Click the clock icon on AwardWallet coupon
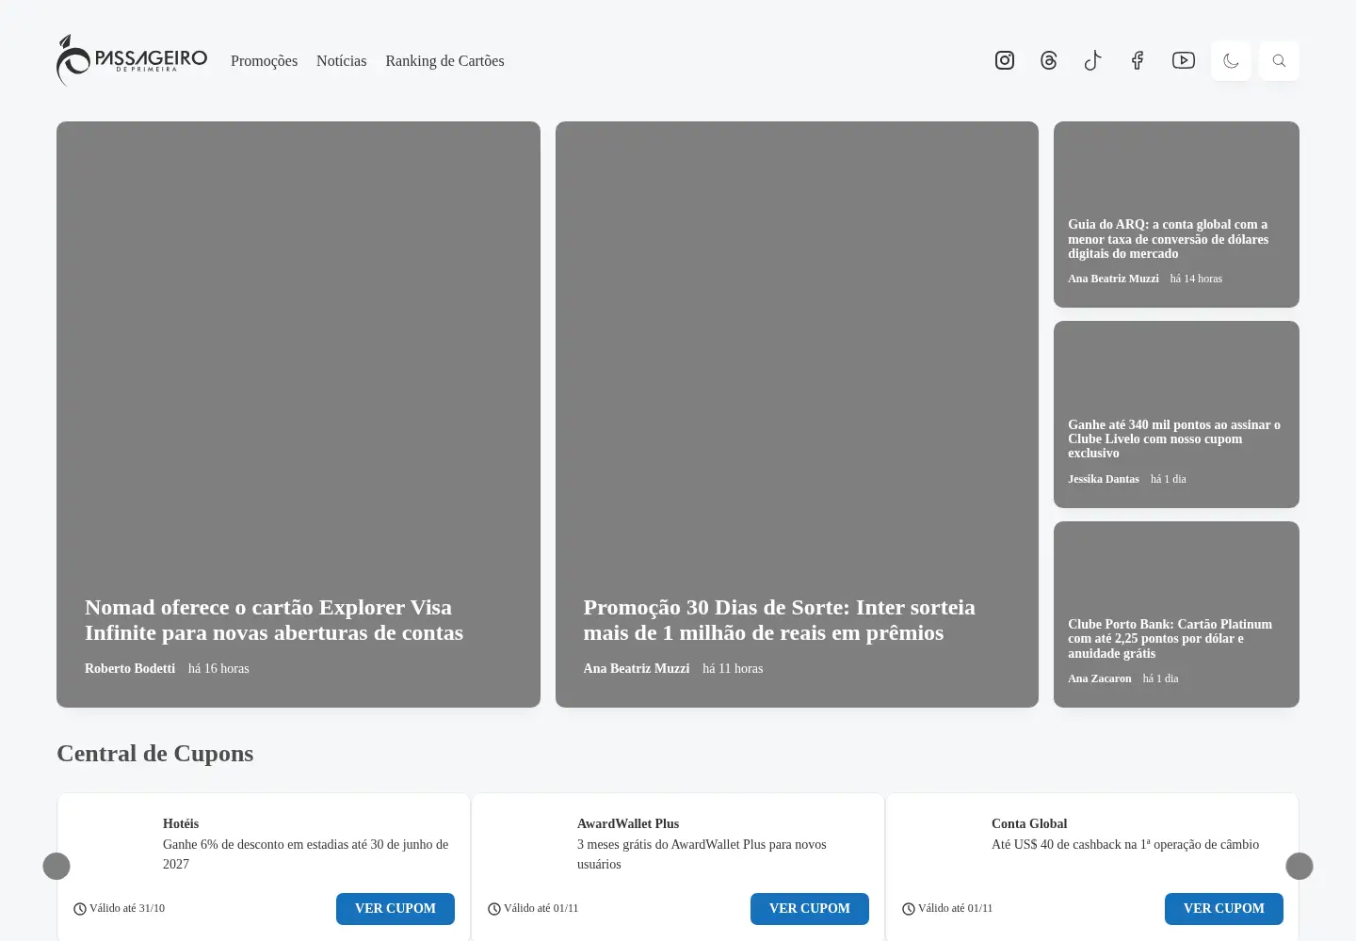Viewport: 1356px width, 941px height. coord(494,909)
